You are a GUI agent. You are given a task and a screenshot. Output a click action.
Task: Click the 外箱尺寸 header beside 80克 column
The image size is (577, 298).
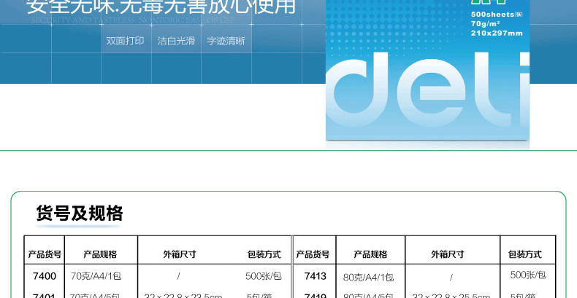click(448, 254)
